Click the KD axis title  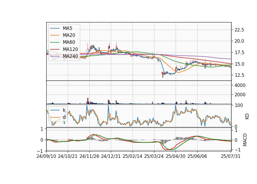coord(247,117)
